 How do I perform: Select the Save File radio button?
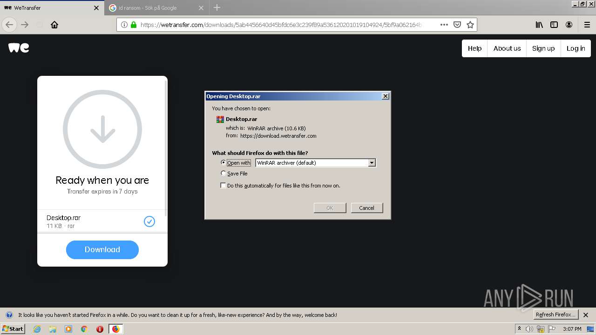tap(223, 173)
